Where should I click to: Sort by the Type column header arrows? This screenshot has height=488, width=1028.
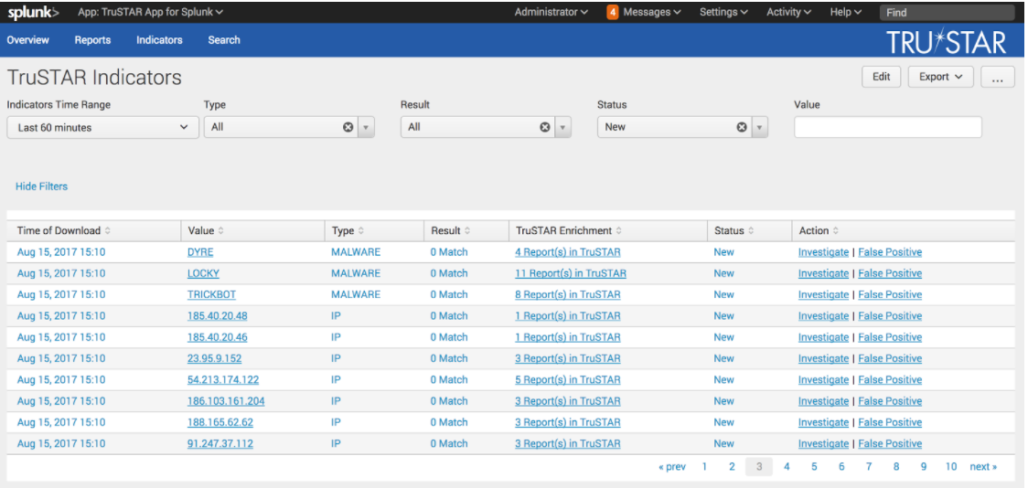pos(360,230)
